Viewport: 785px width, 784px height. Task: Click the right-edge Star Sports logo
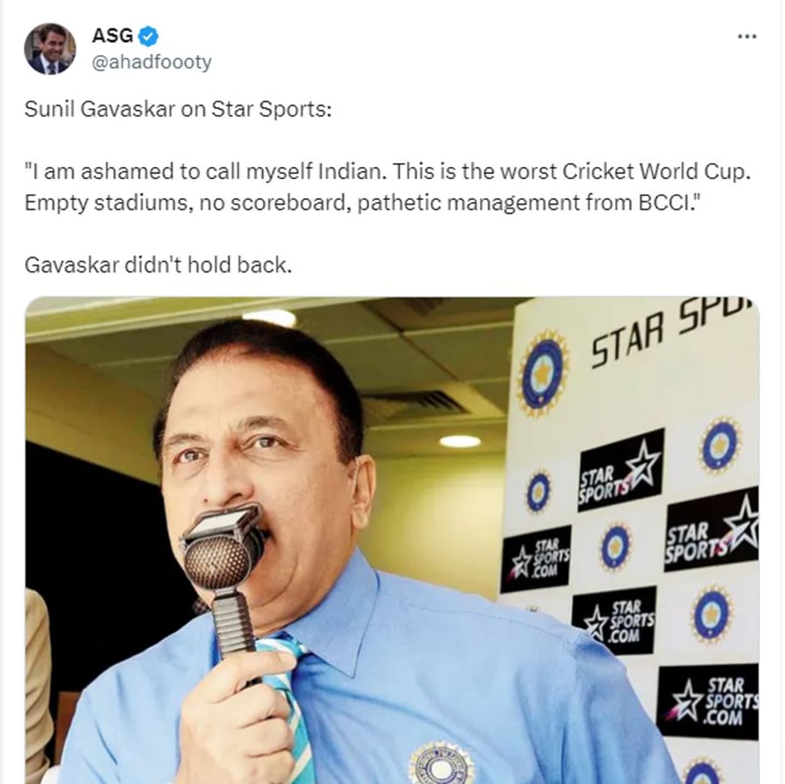click(x=712, y=529)
